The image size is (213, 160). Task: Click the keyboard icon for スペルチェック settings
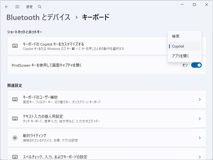(15, 157)
